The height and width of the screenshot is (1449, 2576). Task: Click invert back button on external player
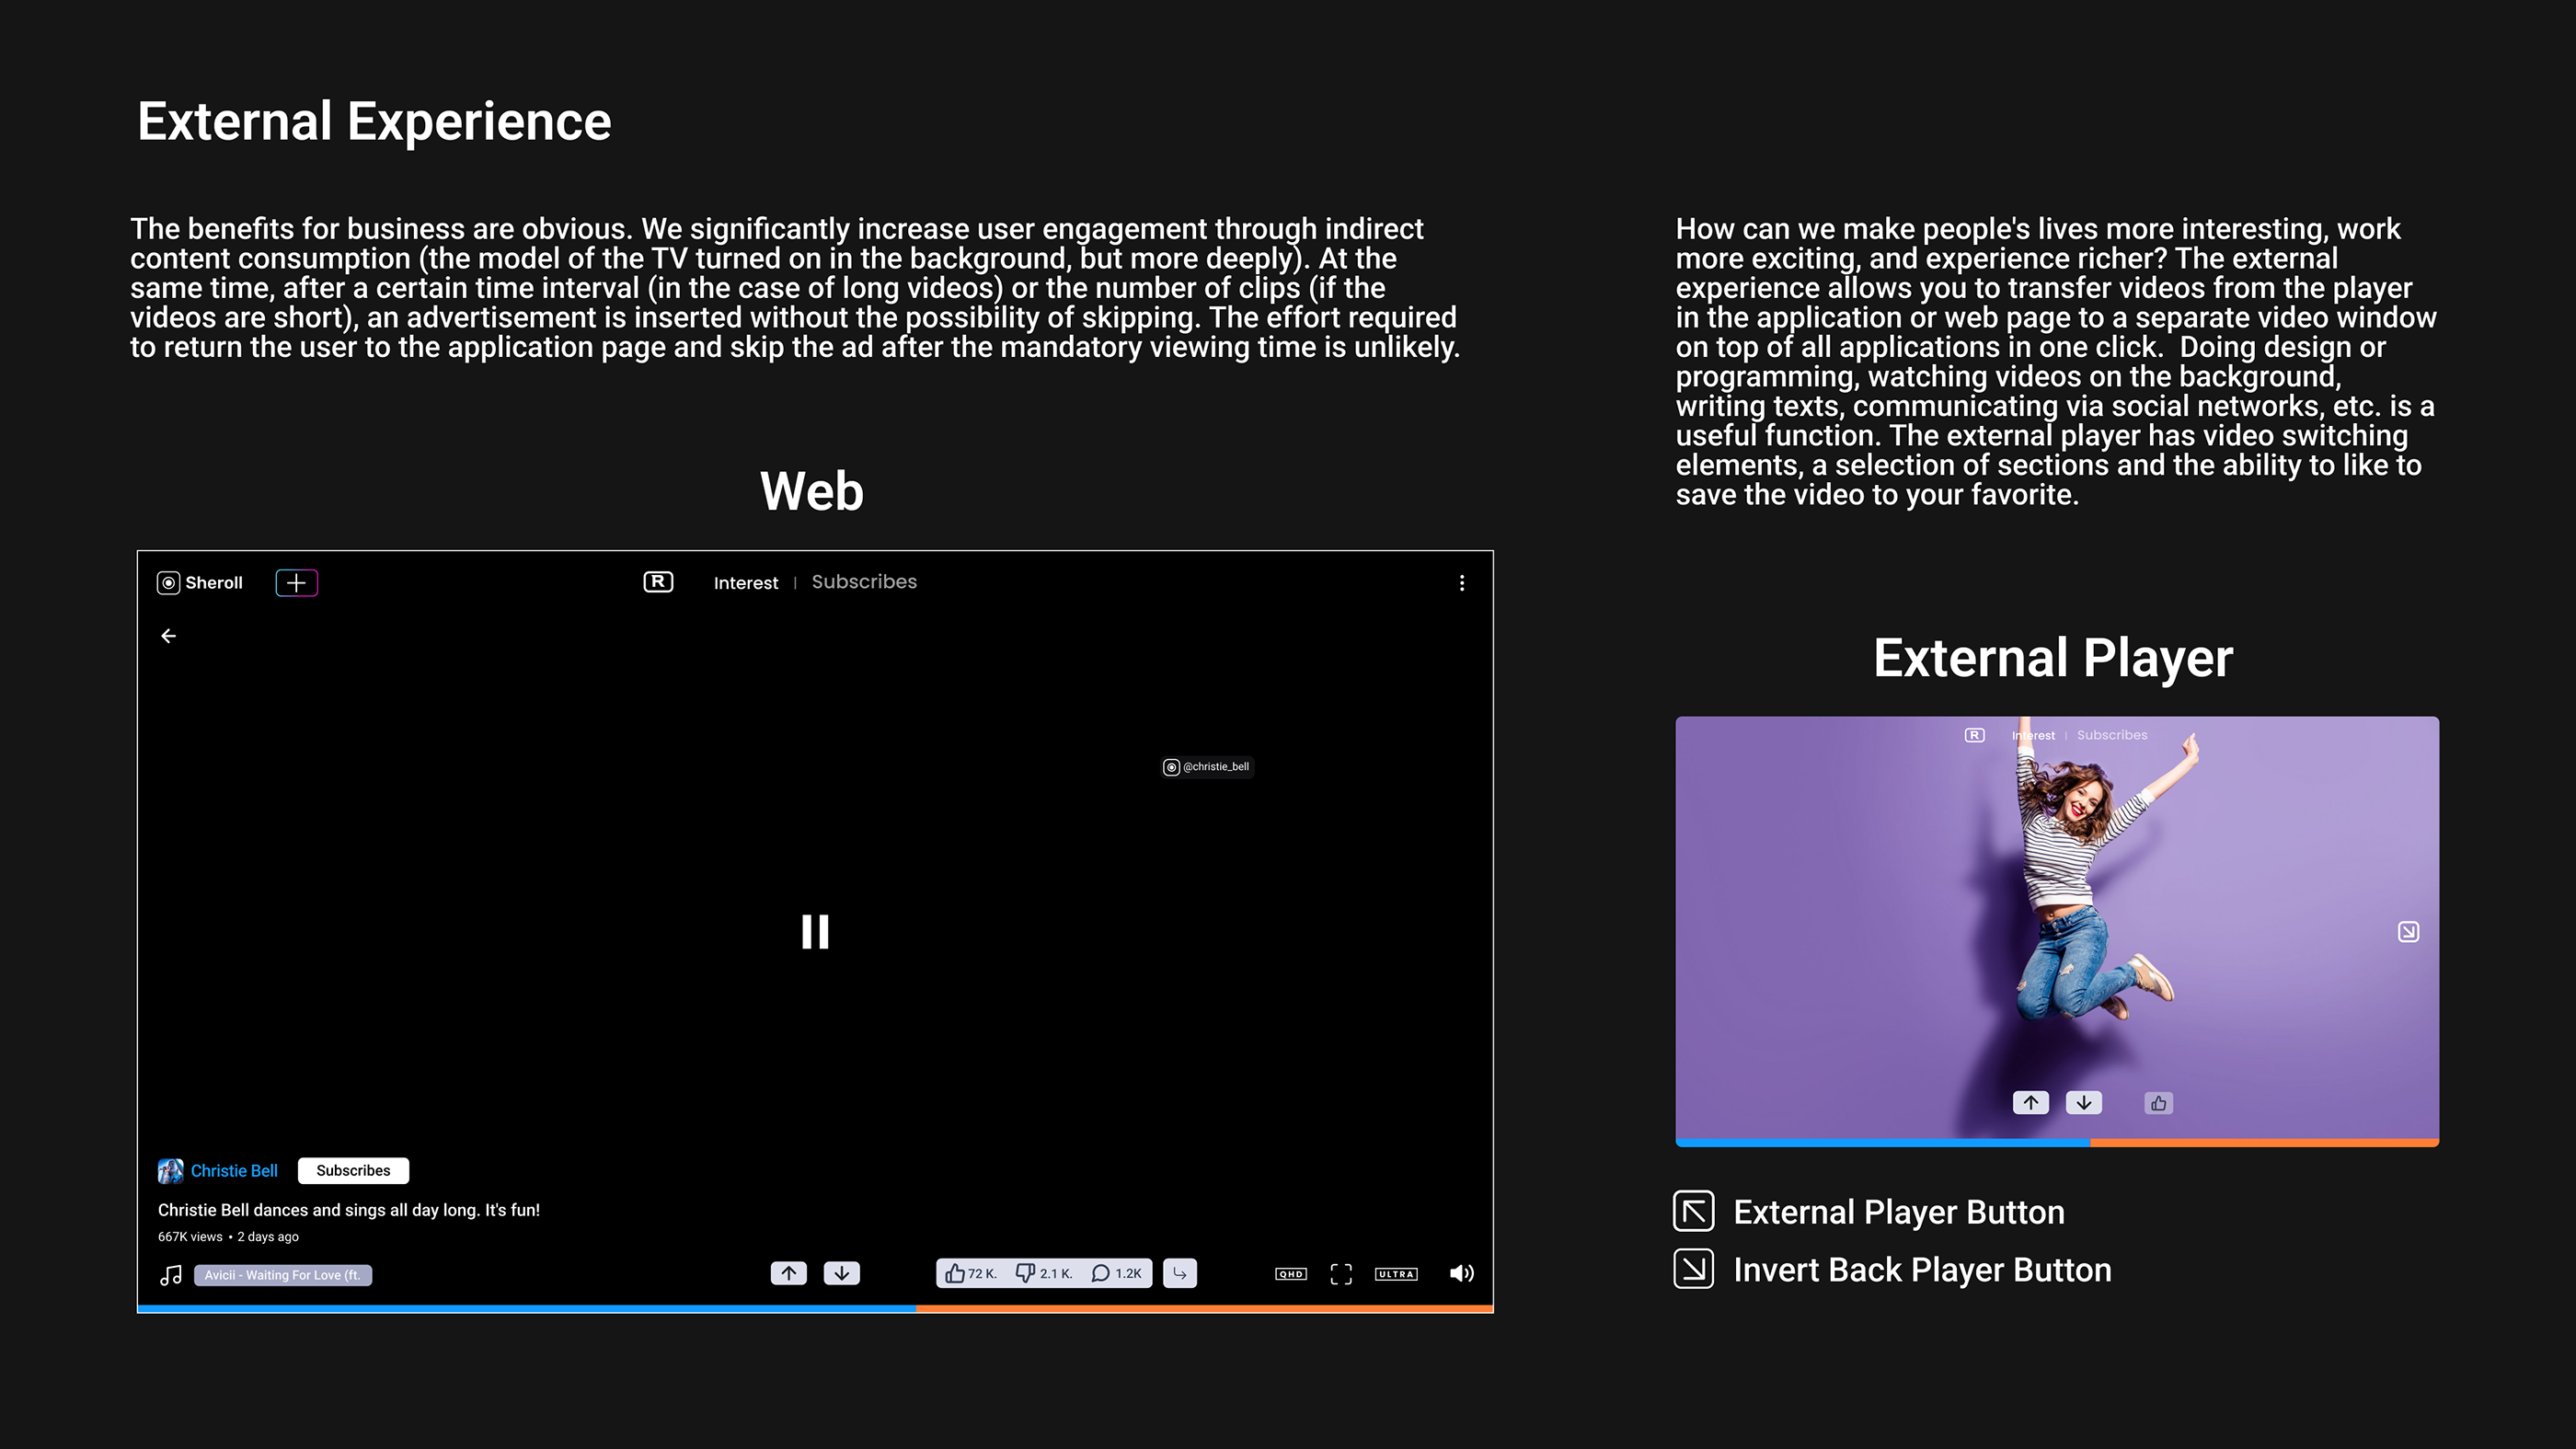pos(2408,932)
